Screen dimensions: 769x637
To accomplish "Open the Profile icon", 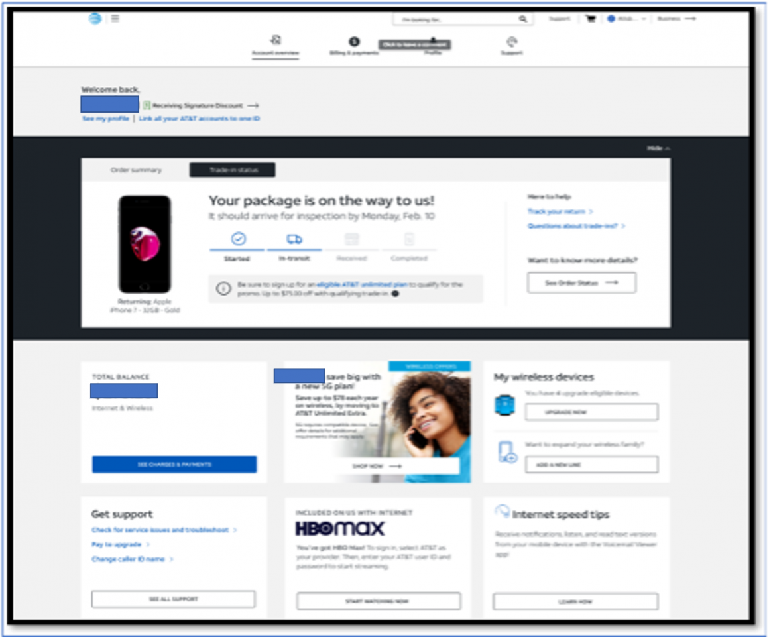I will click(432, 40).
